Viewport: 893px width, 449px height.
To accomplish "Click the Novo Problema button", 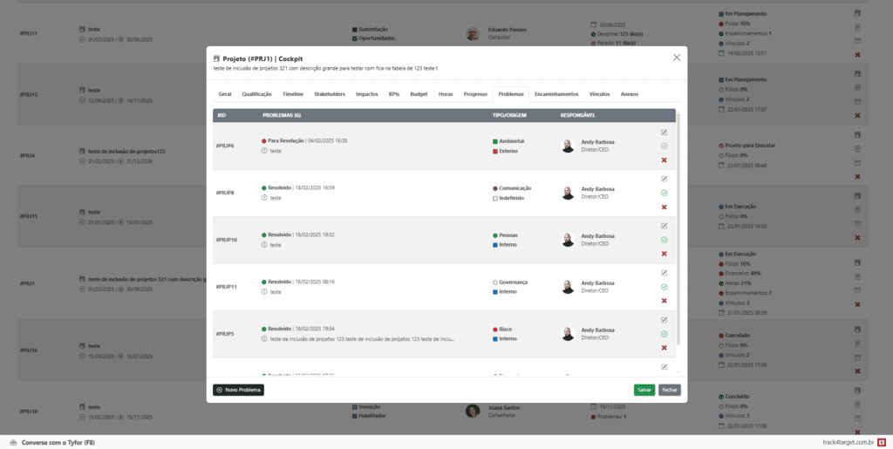I will pyautogui.click(x=238, y=390).
